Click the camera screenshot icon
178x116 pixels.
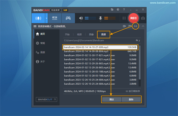[x=143, y=18]
